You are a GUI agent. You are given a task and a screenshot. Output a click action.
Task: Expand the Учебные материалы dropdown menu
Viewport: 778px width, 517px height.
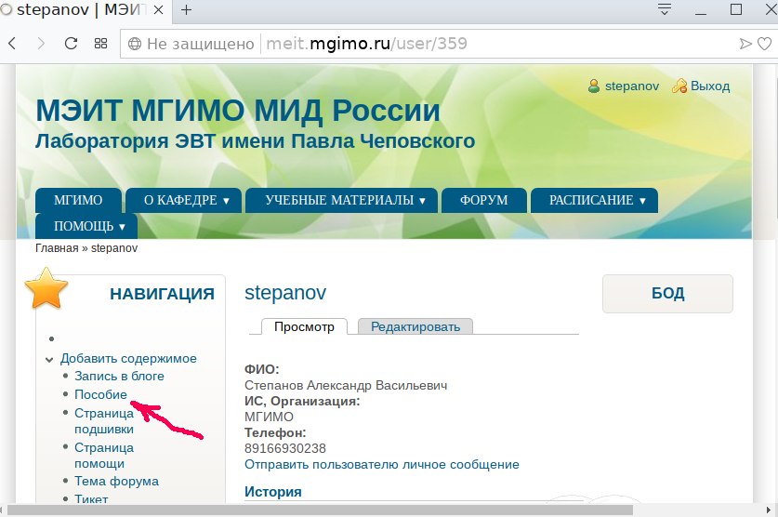[x=342, y=201]
